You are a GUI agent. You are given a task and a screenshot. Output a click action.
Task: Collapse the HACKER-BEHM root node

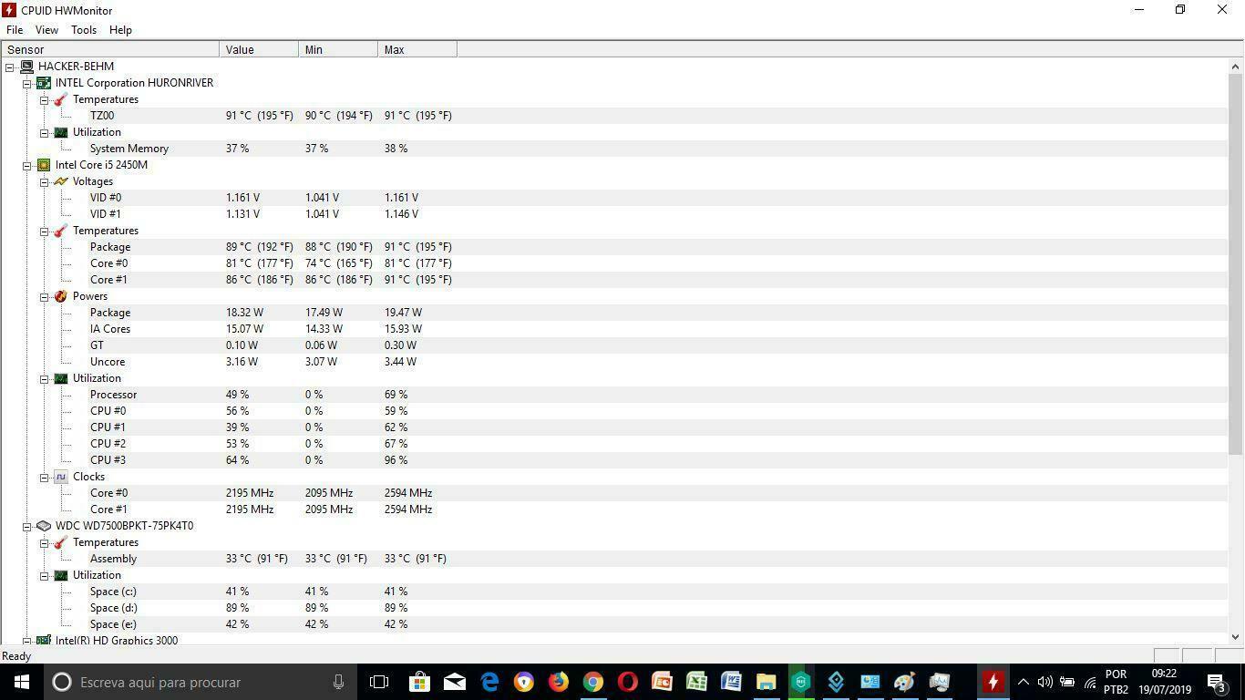(10, 67)
